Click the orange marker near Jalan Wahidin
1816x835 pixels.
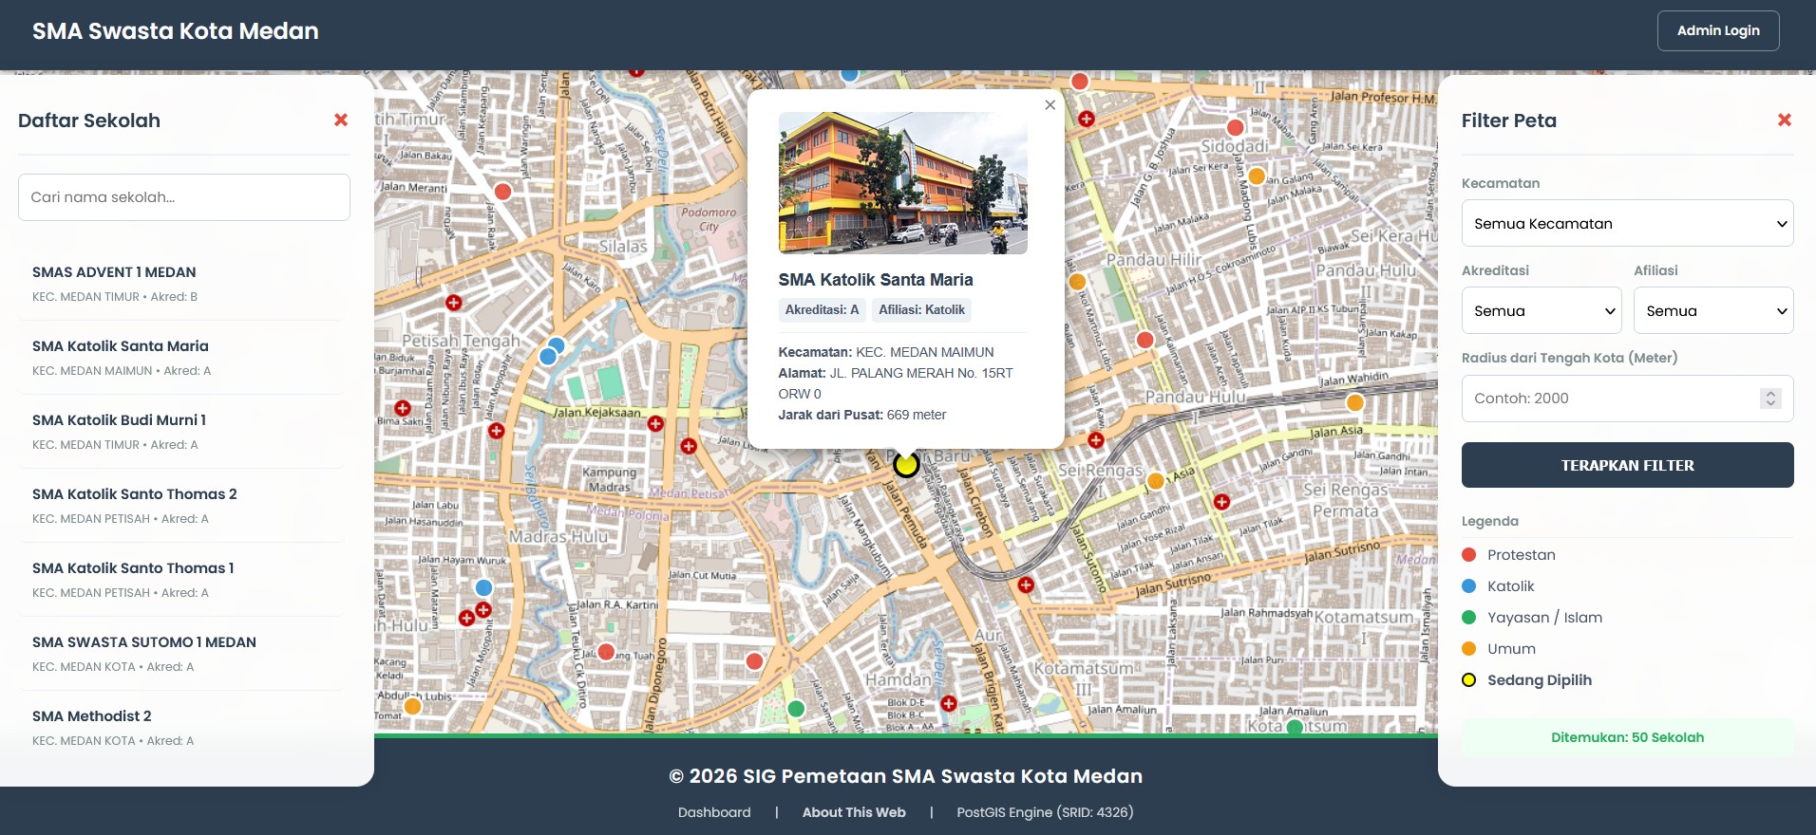tap(1355, 402)
